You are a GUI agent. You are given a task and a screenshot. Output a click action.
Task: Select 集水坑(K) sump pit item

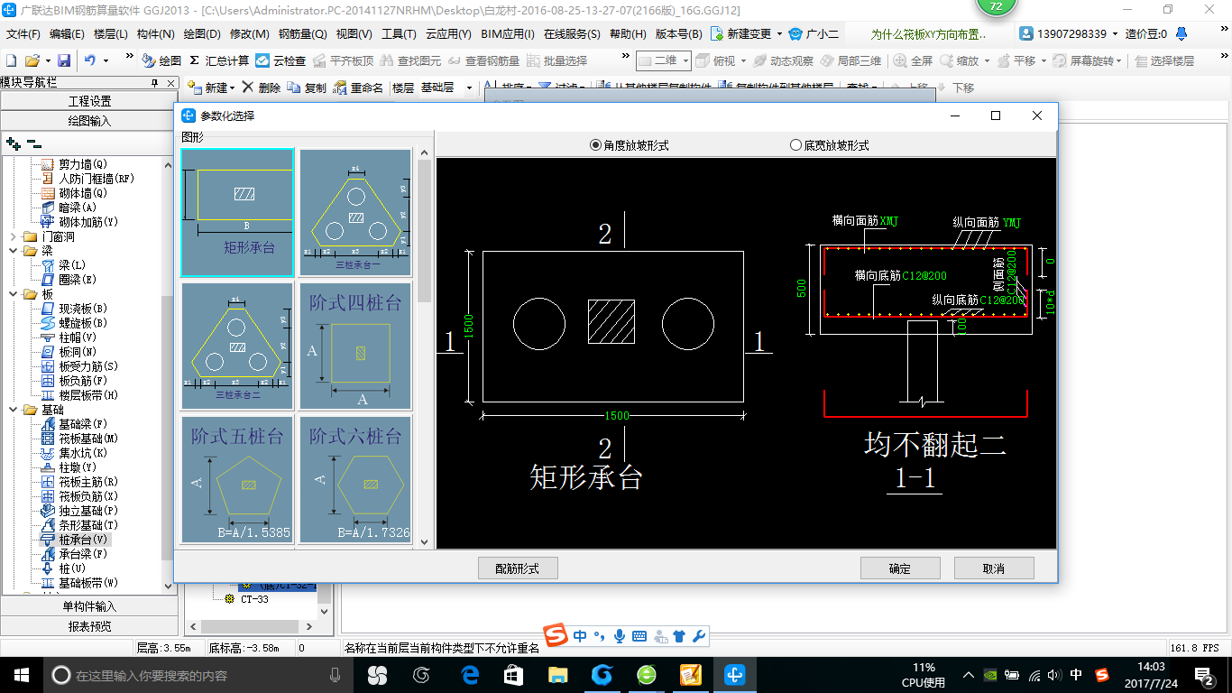(x=74, y=453)
